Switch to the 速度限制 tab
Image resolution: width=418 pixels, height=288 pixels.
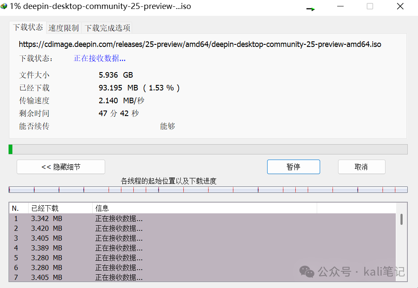coord(63,27)
